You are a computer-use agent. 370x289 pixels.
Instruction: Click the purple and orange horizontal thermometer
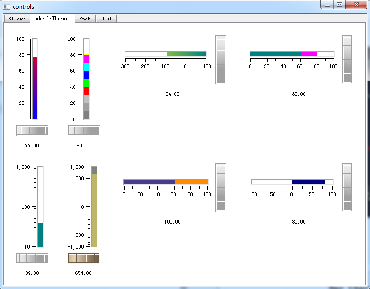166,182
